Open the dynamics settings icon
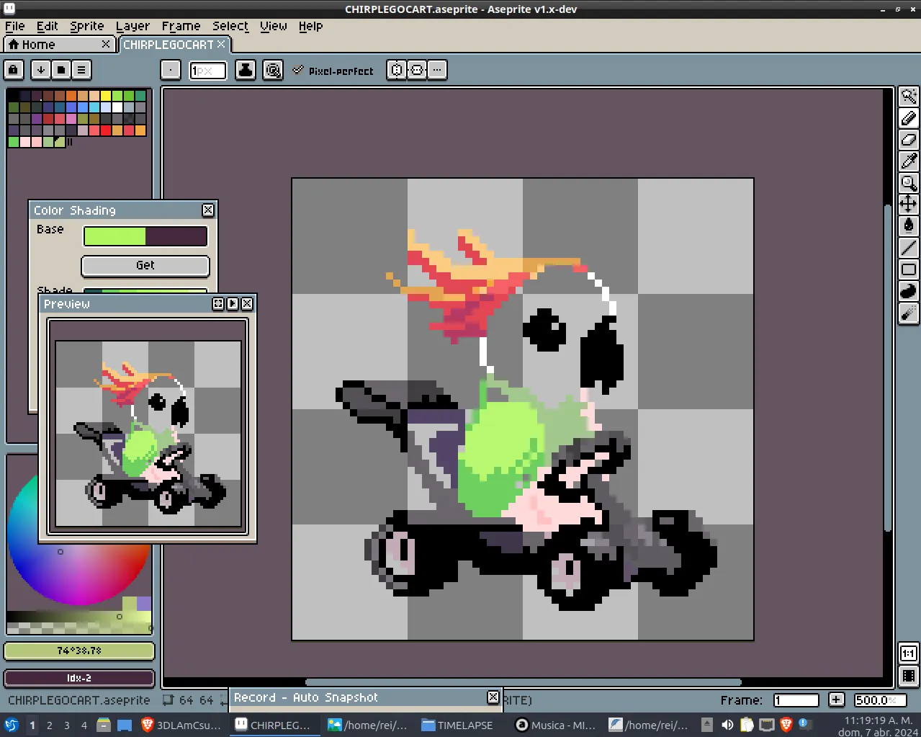The width and height of the screenshot is (921, 737). (x=273, y=70)
